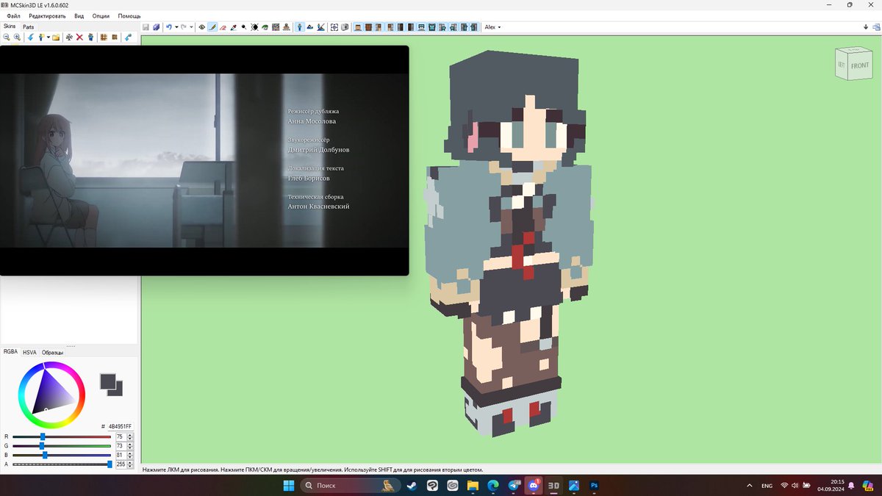Screen dimensions: 882x496
Task: Open Discord from the taskbar
Action: [x=532, y=486]
